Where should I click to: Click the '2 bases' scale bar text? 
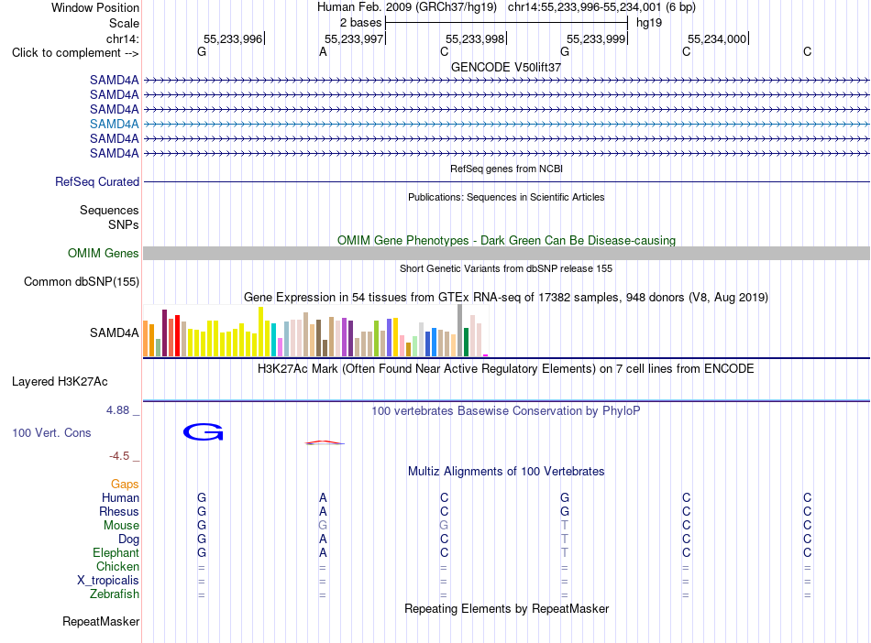(360, 23)
